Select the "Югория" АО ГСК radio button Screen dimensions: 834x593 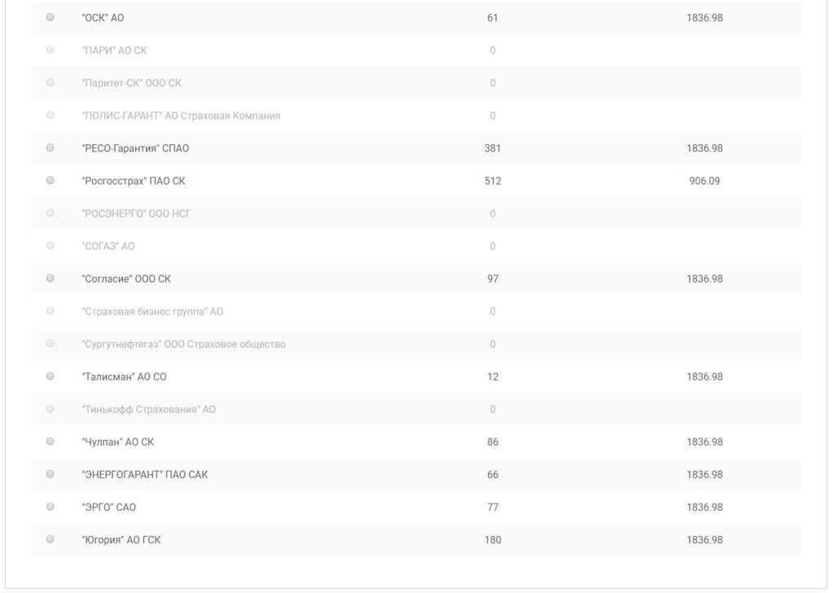(50, 538)
